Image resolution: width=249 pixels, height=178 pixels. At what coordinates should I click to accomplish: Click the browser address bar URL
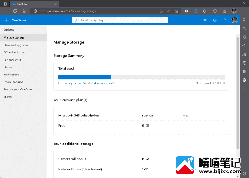(x=68, y=11)
